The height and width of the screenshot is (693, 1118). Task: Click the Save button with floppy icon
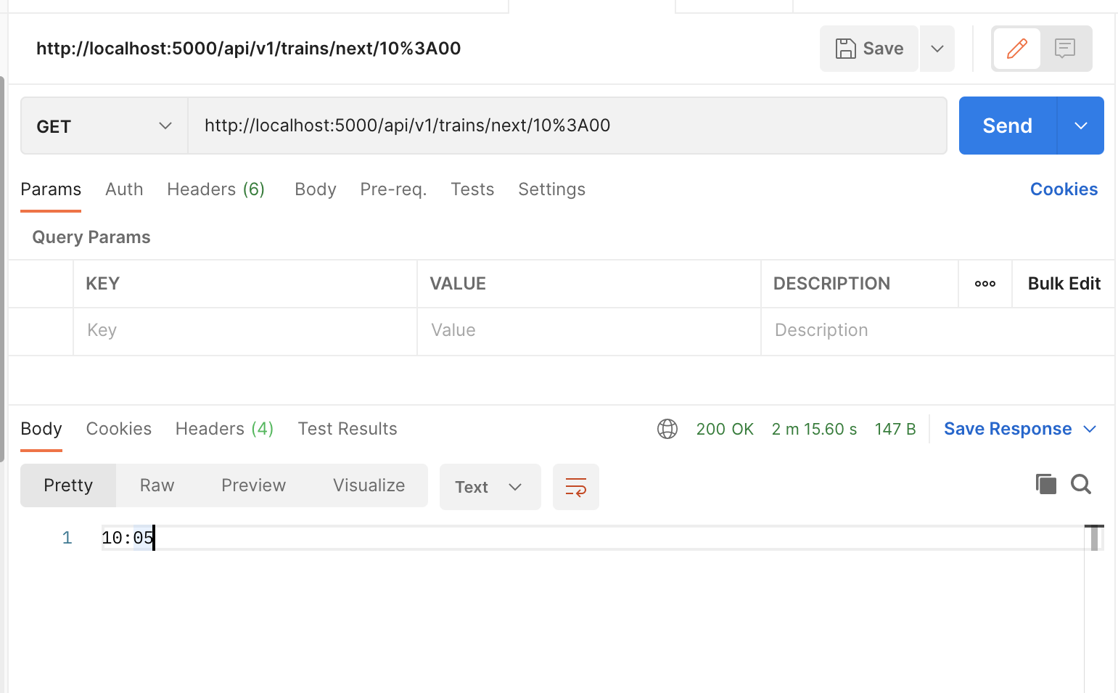click(x=869, y=49)
